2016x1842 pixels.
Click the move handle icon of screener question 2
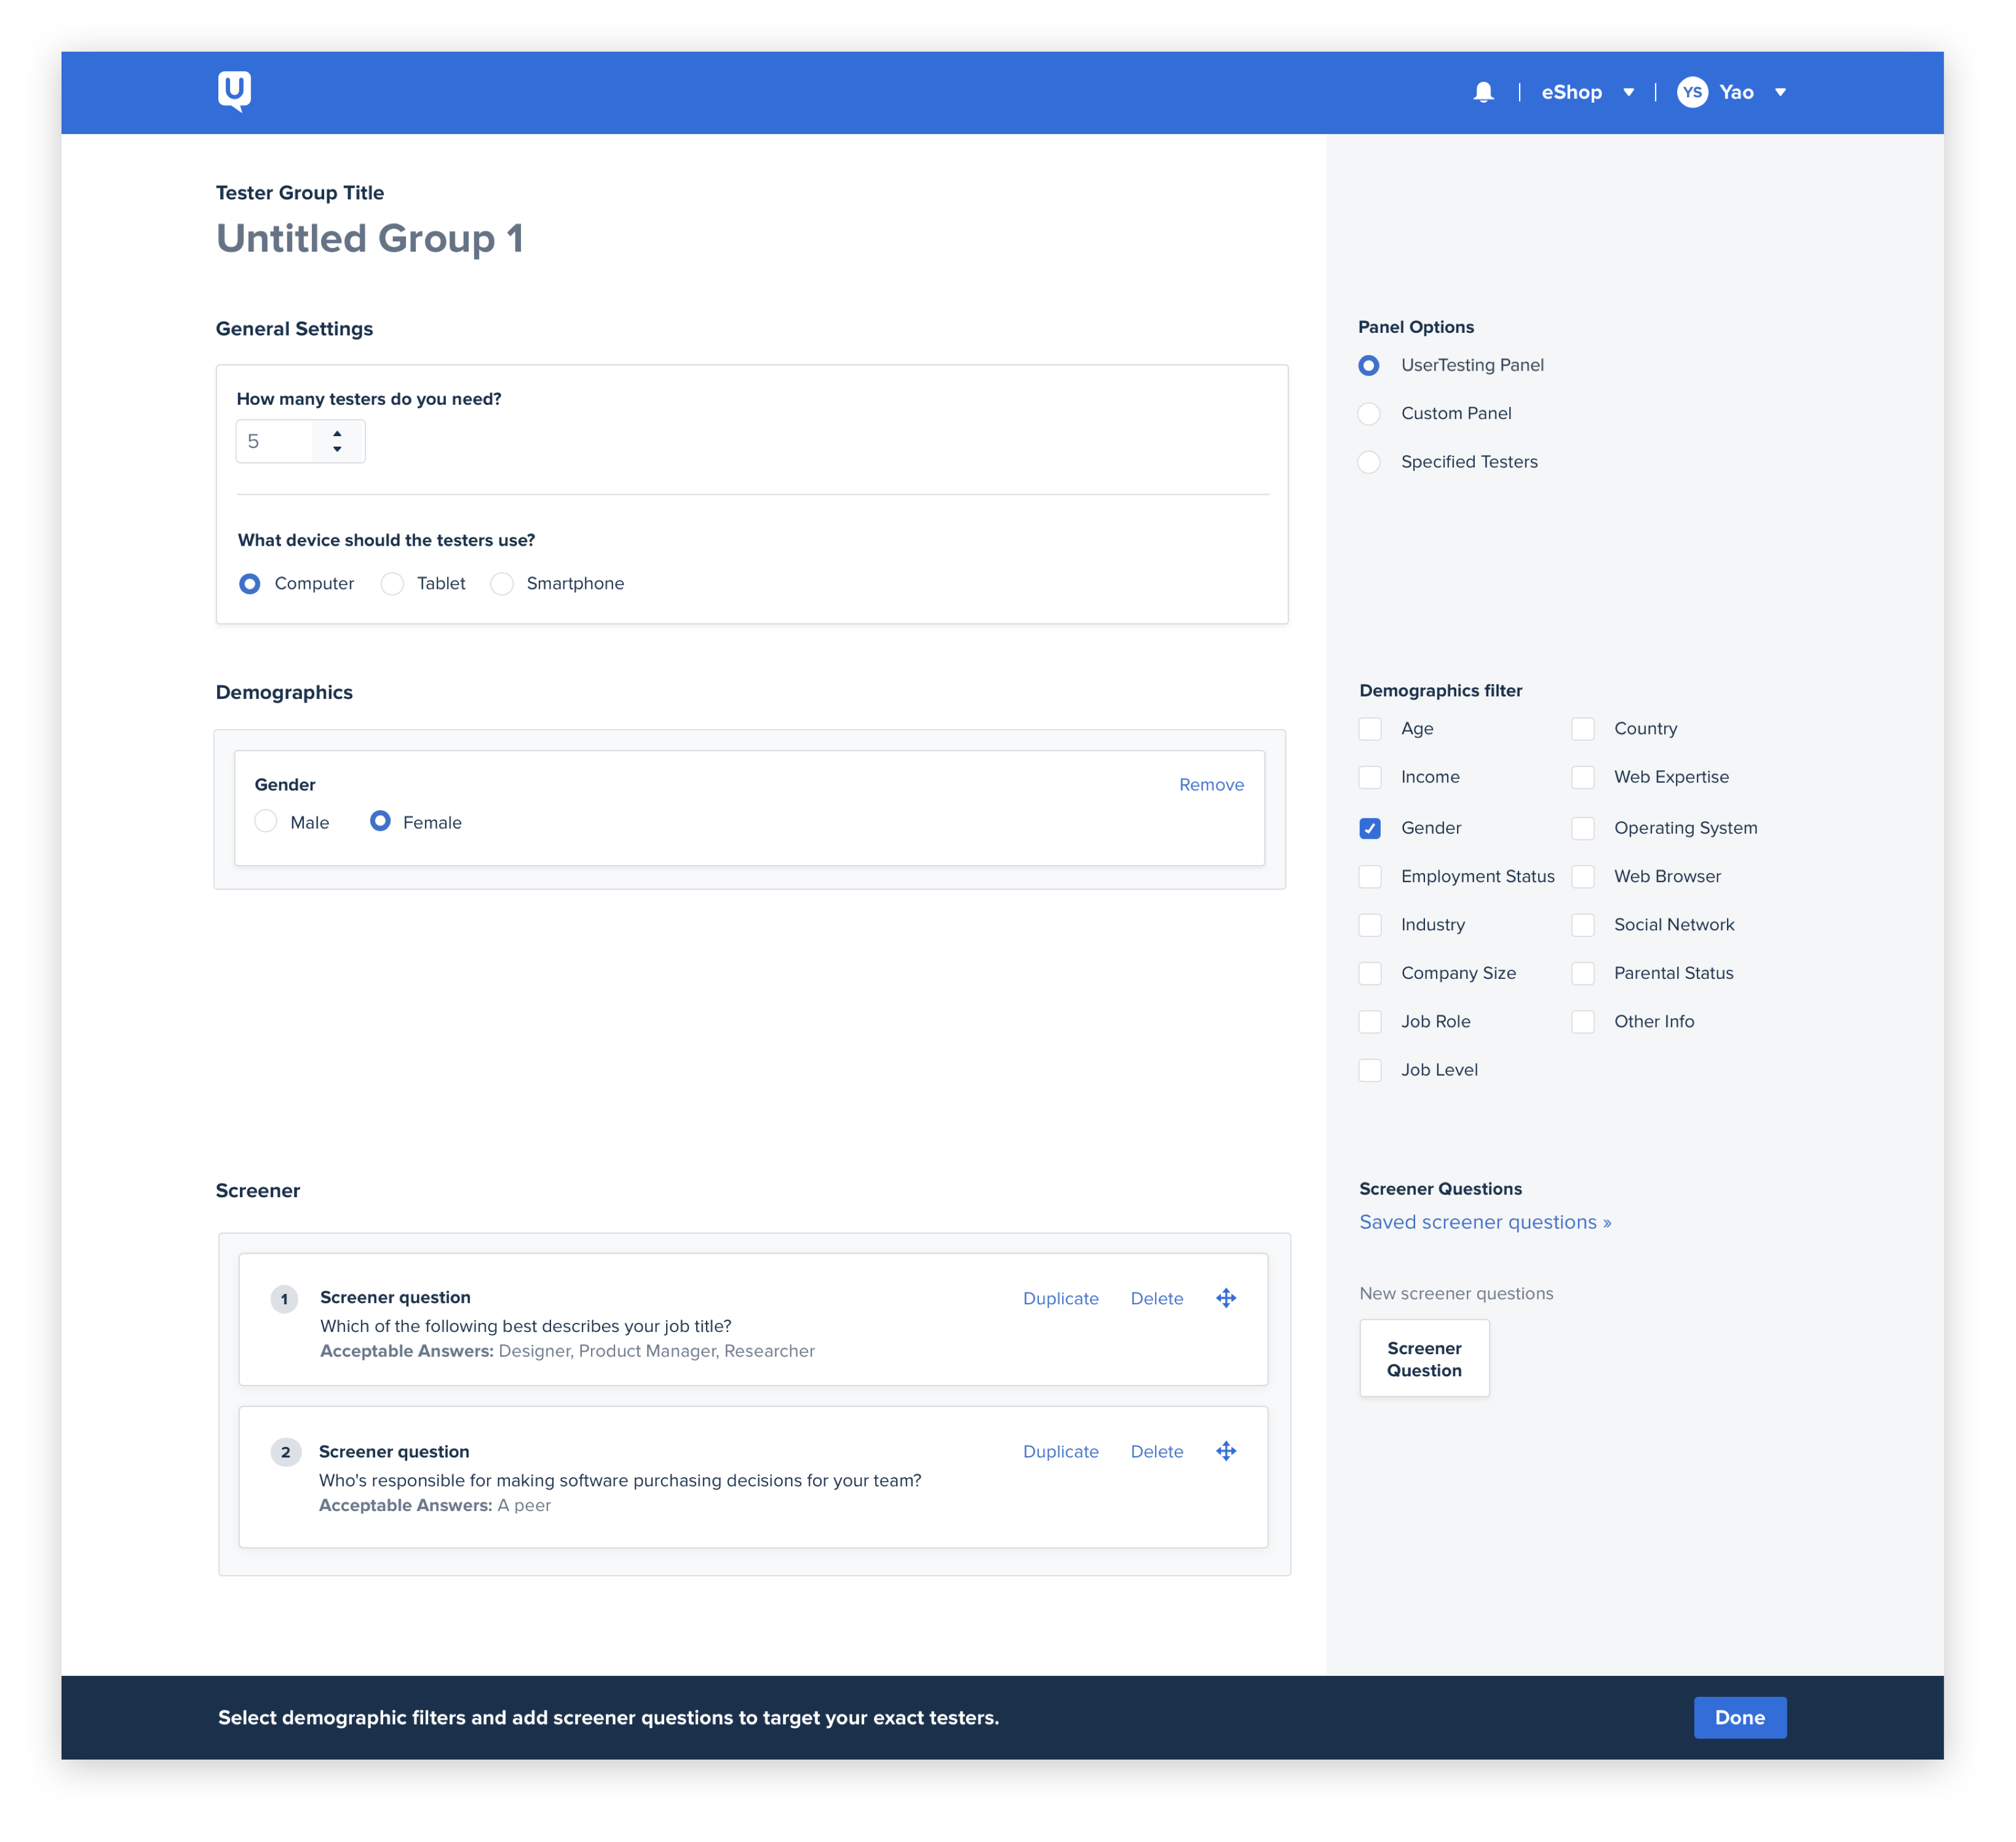pyautogui.click(x=1226, y=1451)
